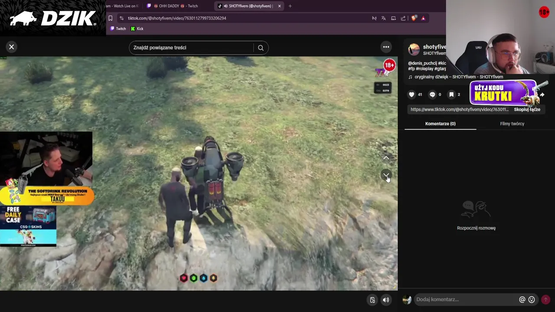The height and width of the screenshot is (312, 555).
Task: Close the TikTok video viewer with X
Action: pyautogui.click(x=12, y=47)
